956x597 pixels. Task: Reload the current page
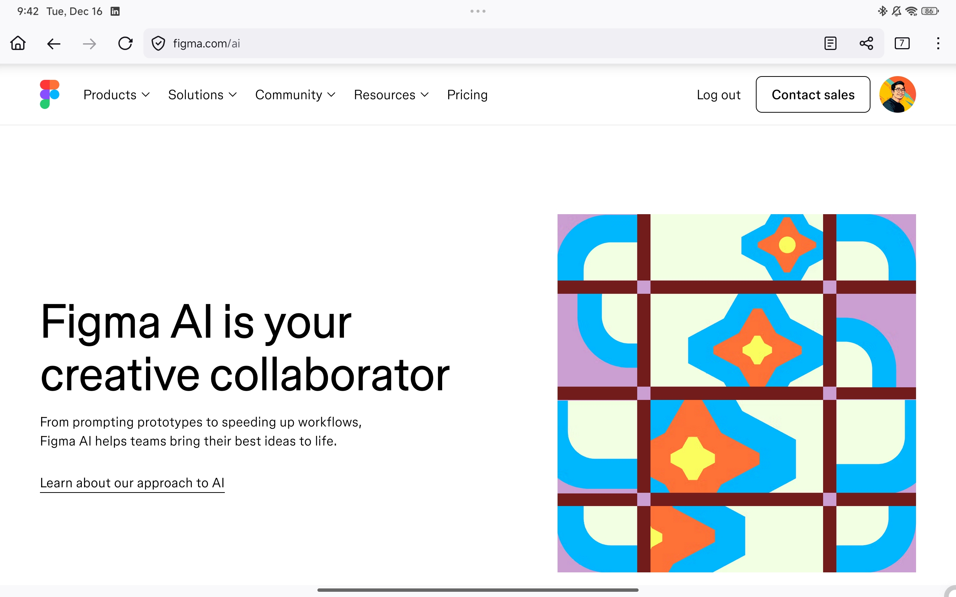[125, 43]
